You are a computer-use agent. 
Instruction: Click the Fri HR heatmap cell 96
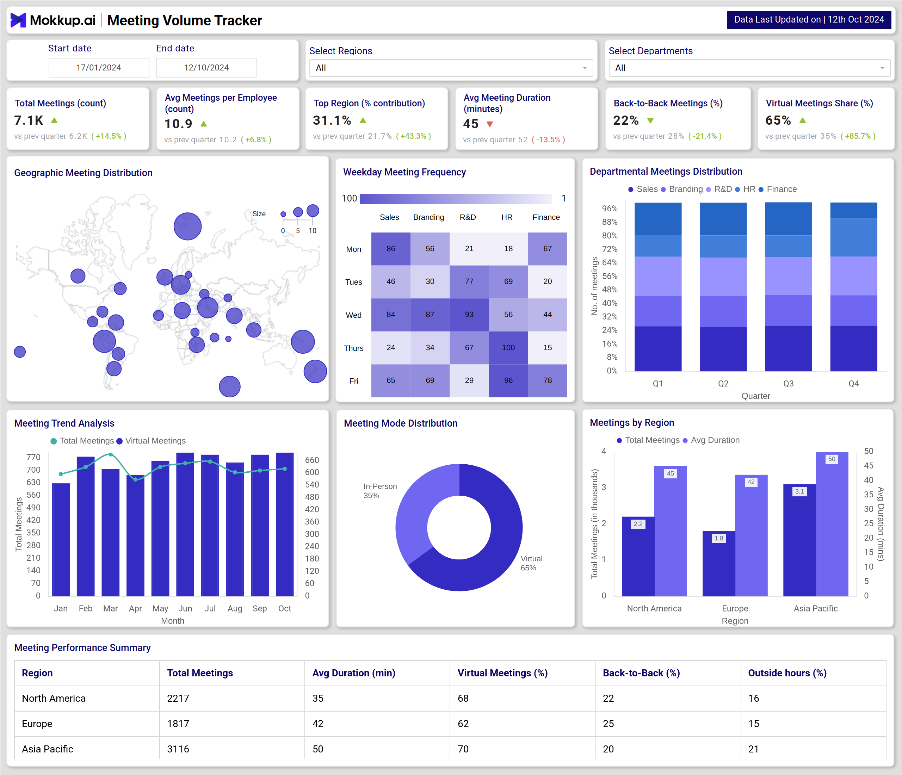click(508, 381)
